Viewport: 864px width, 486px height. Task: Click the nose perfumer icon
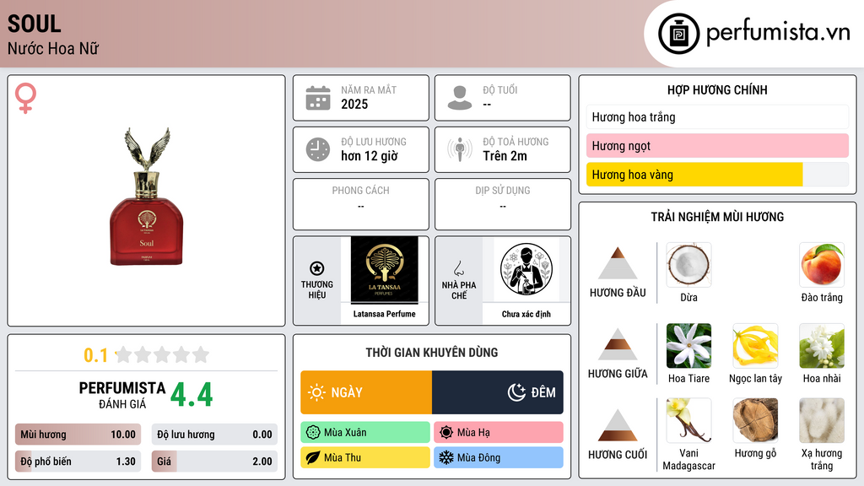click(458, 268)
